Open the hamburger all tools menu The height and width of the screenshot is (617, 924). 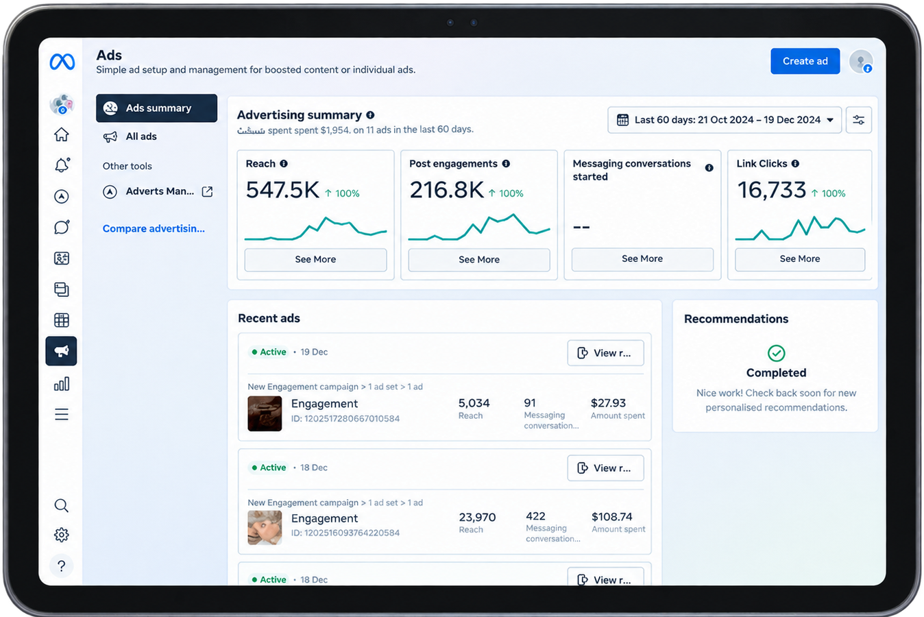tap(62, 415)
